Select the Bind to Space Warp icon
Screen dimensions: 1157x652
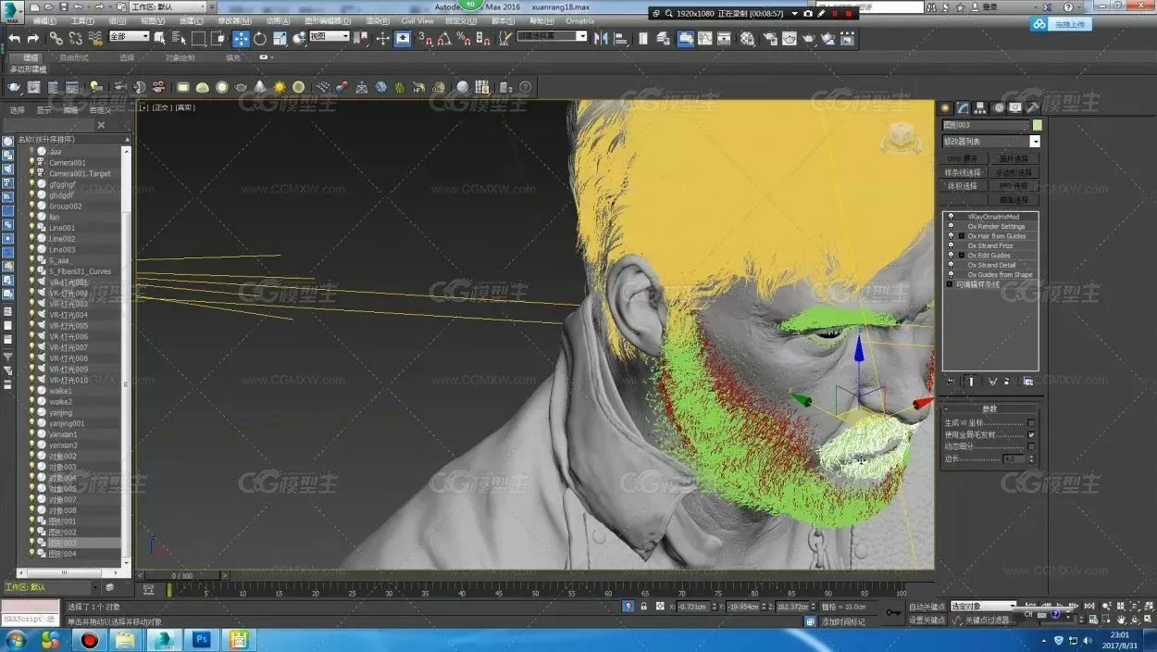(x=94, y=38)
